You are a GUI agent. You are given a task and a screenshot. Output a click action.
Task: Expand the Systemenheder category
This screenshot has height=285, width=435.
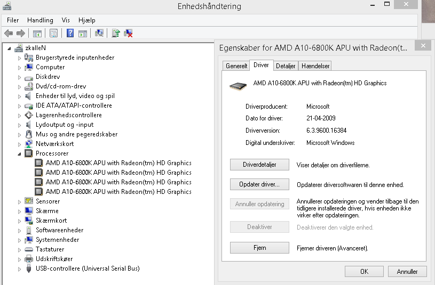[x=19, y=240]
